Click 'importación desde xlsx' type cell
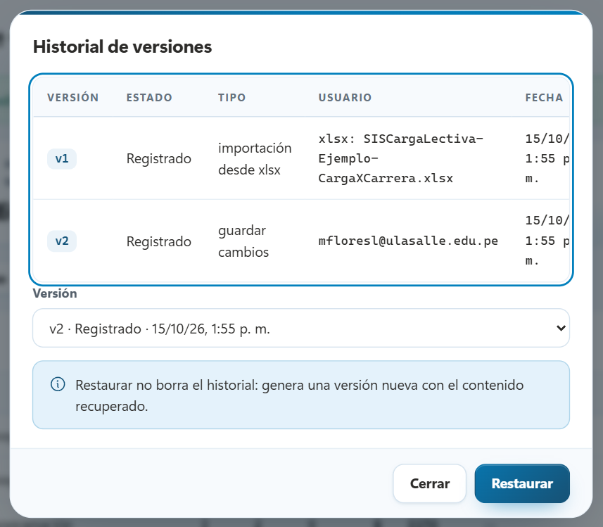 [255, 158]
